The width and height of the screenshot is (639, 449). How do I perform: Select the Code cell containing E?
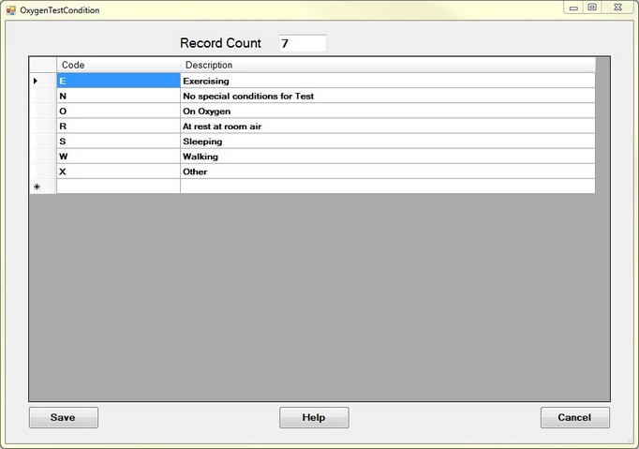pos(118,81)
